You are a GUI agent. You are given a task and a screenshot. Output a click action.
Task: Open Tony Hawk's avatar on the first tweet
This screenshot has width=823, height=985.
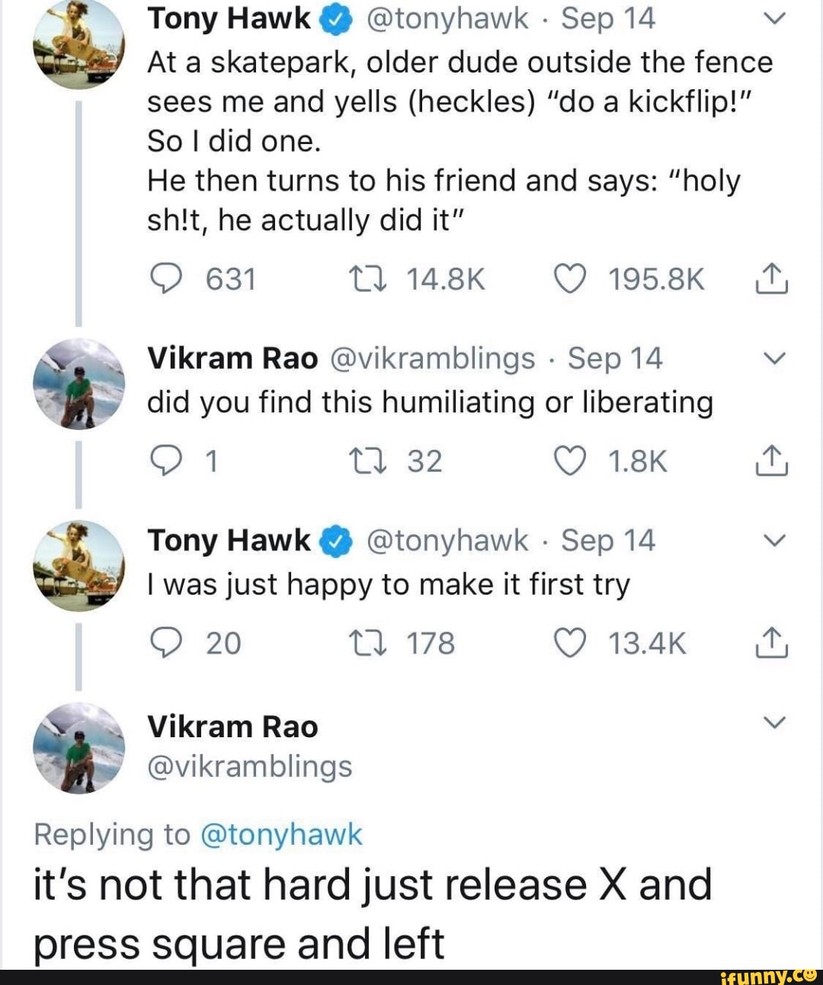click(x=78, y=43)
